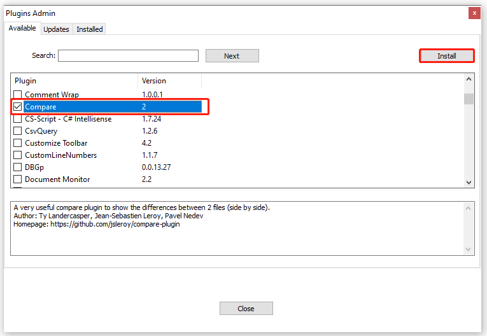
Task: Tick the CustomLineNumbers checkbox
Action: click(x=17, y=155)
